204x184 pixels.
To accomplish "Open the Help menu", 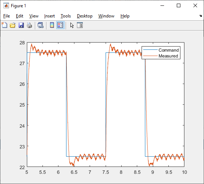I will (x=125, y=16).
